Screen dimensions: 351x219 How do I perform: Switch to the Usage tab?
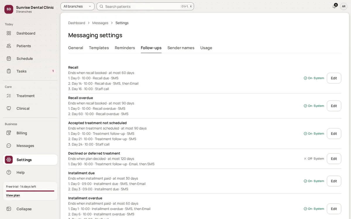(206, 48)
